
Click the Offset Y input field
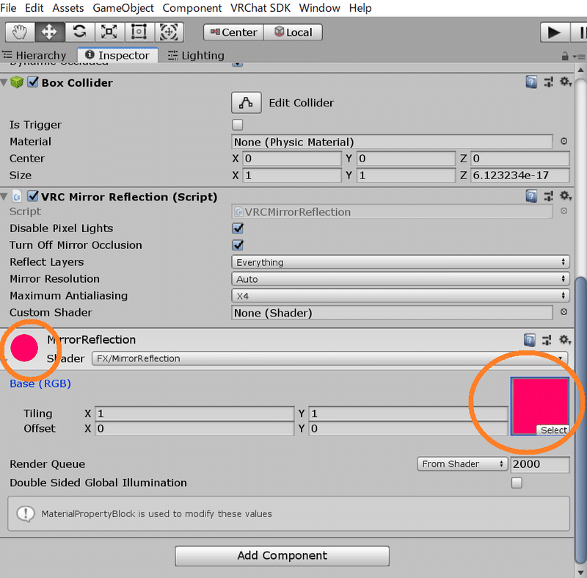click(x=408, y=428)
